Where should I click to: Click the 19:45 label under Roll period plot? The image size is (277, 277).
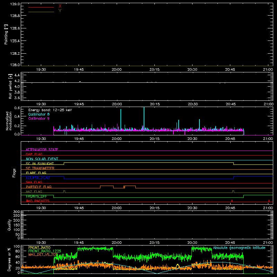(x=79, y=104)
